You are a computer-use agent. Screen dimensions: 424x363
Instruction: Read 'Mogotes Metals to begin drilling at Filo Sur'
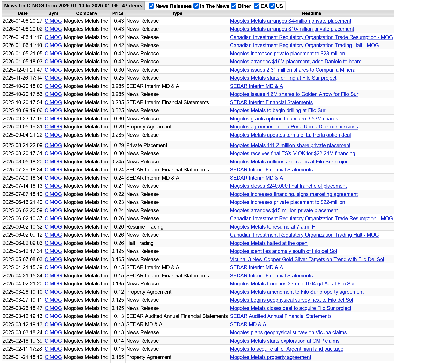[277, 110]
